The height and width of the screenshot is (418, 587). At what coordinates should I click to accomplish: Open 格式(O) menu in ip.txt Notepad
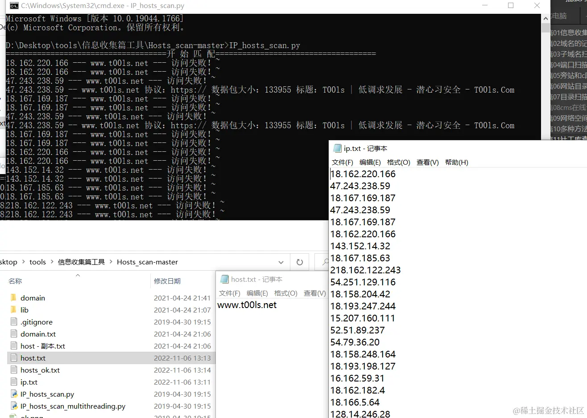click(399, 162)
